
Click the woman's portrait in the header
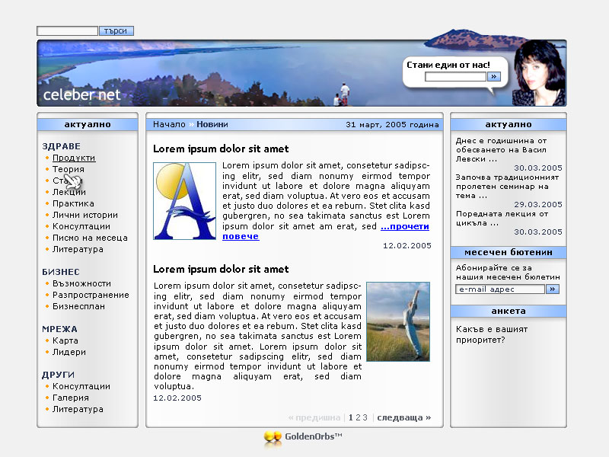point(539,74)
